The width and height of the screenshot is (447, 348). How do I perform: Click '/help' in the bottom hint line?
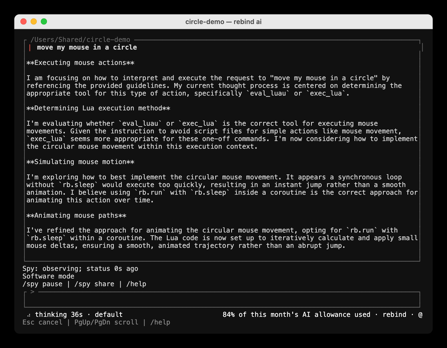[x=160, y=322]
